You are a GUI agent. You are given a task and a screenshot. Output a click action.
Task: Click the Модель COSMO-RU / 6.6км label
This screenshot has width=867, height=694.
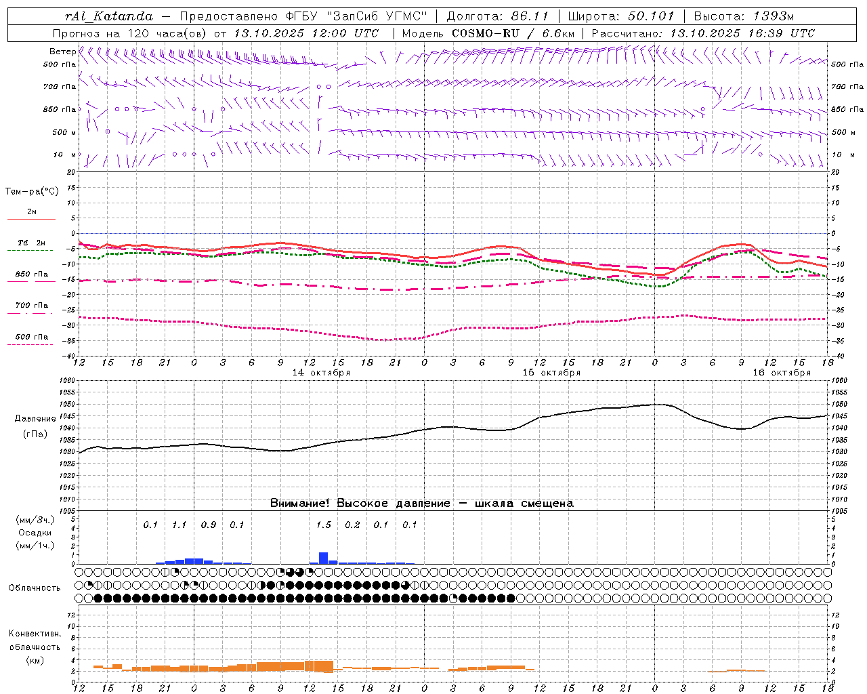pos(488,33)
